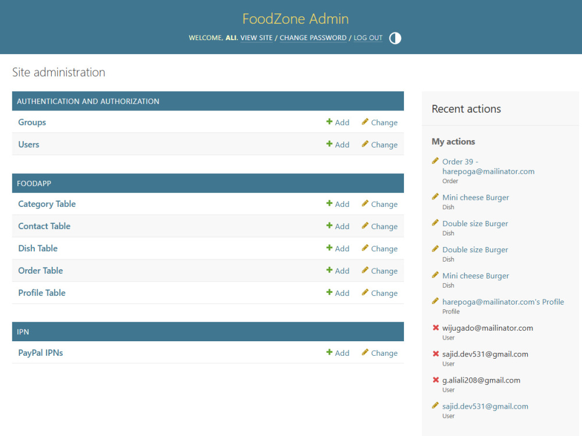The width and height of the screenshot is (582, 436).
Task: Click the pencil icon for Profile Table
Action: pyautogui.click(x=365, y=292)
